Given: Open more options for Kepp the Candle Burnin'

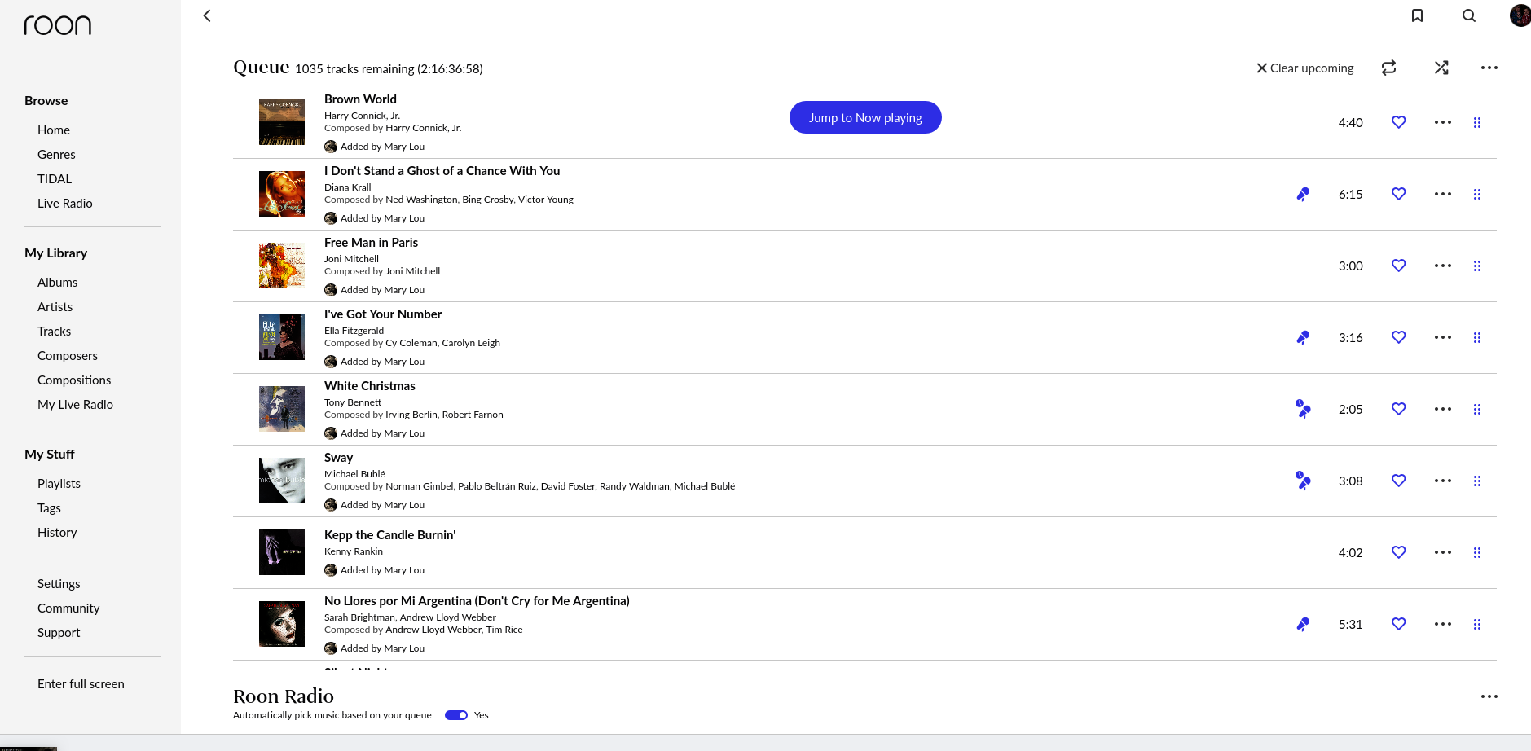Looking at the screenshot, I should coord(1443,552).
